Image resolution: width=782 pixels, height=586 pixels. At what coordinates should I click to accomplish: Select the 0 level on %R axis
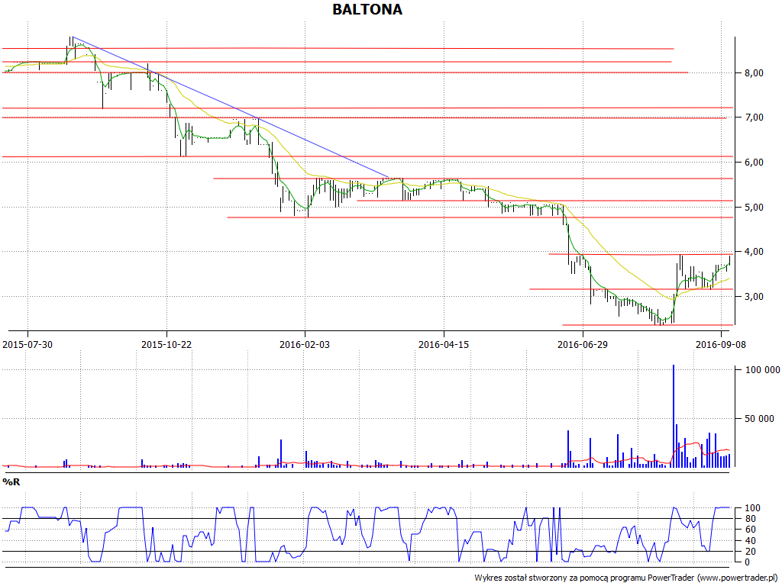(x=747, y=562)
